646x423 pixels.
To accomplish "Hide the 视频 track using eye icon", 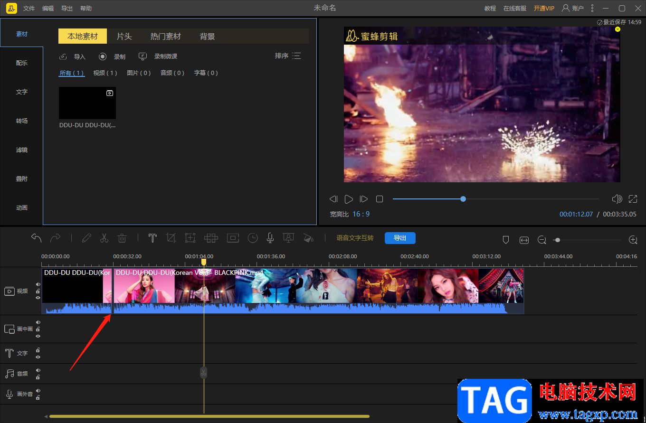I will (x=38, y=298).
